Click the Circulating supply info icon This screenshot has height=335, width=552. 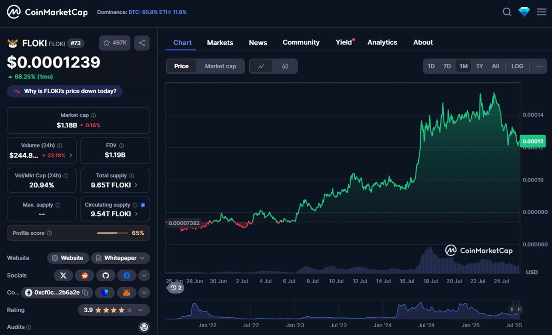(x=135, y=205)
